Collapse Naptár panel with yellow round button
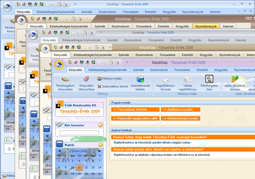The height and width of the screenshot is (179, 255). (x=100, y=145)
